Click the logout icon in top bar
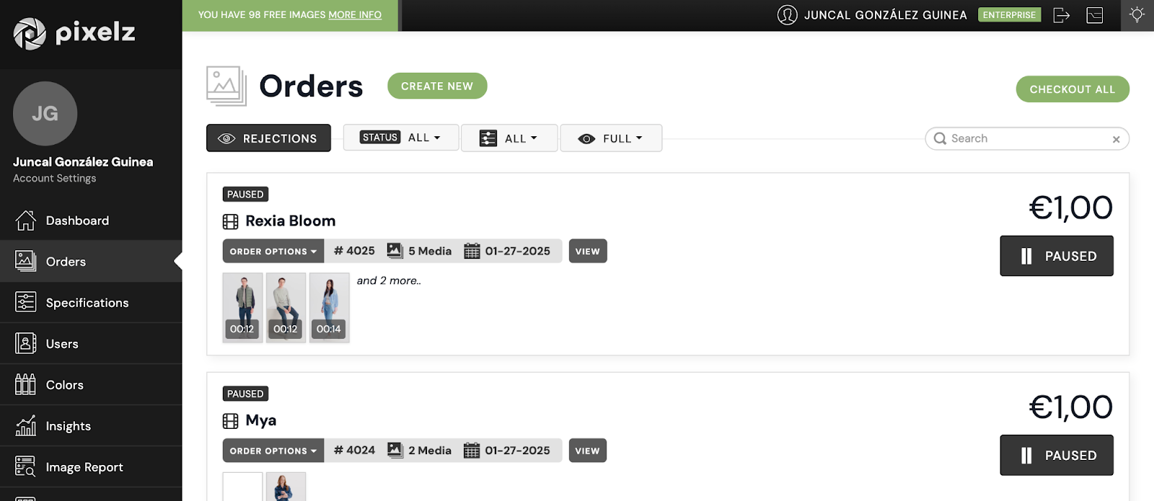This screenshot has height=501, width=1154. click(1061, 15)
